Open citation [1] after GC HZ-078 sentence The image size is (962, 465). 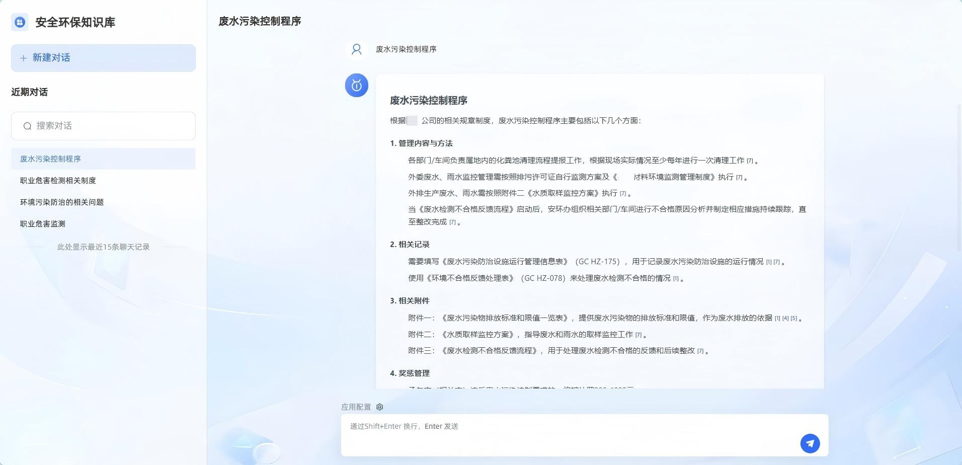pos(676,279)
